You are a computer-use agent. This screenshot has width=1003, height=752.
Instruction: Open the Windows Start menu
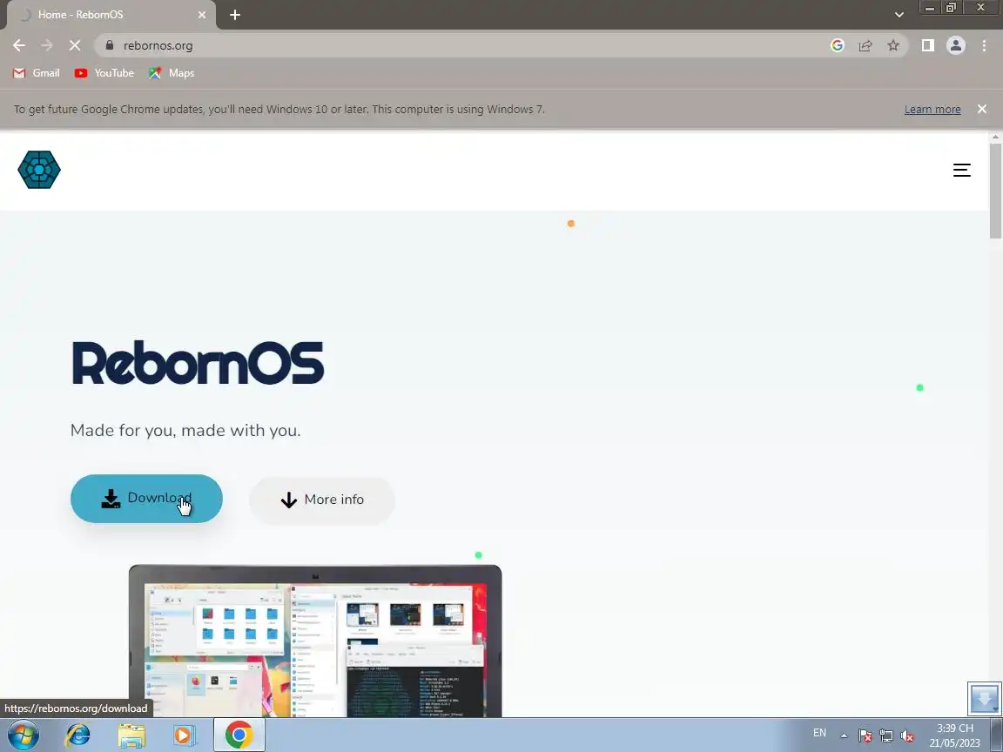(x=23, y=735)
